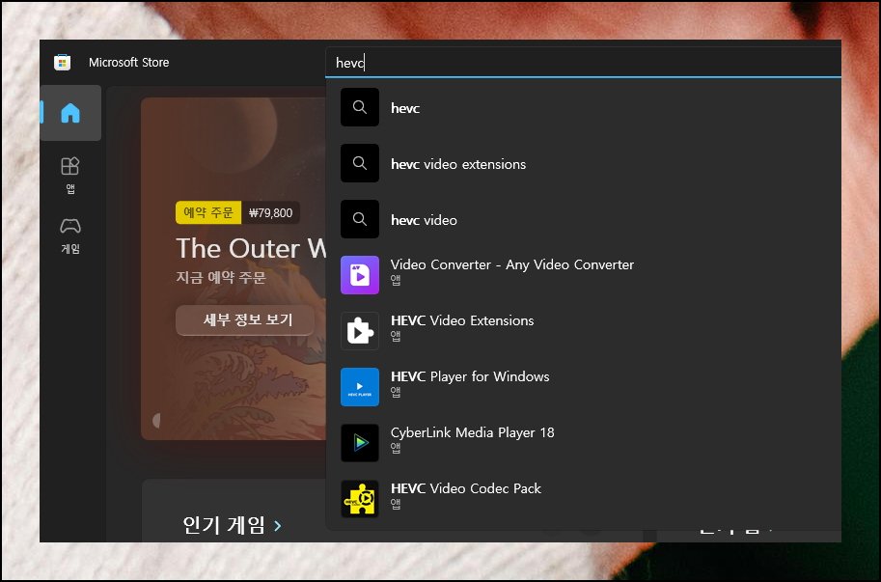Click the CyberLink Media Player 18 icon
The width and height of the screenshot is (881, 582).
pos(360,443)
